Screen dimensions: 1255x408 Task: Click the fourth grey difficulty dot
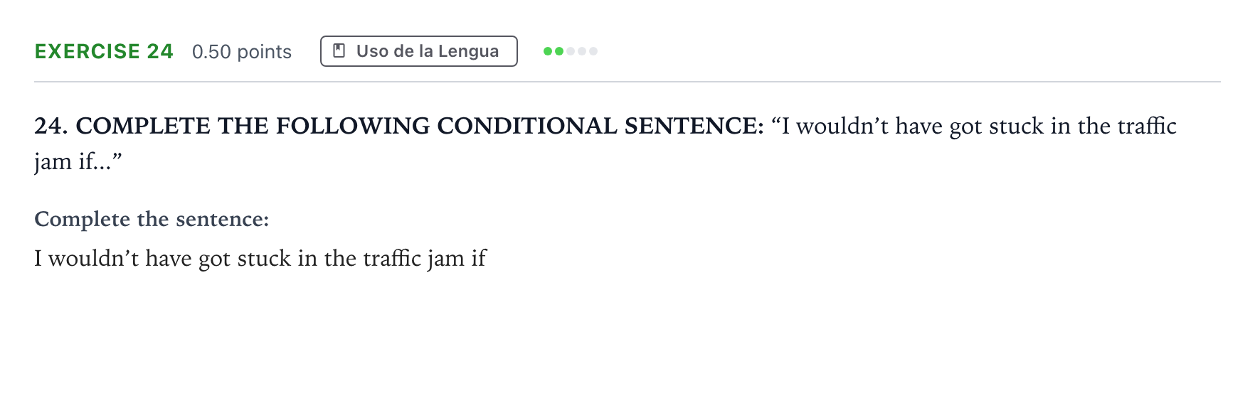[x=582, y=51]
